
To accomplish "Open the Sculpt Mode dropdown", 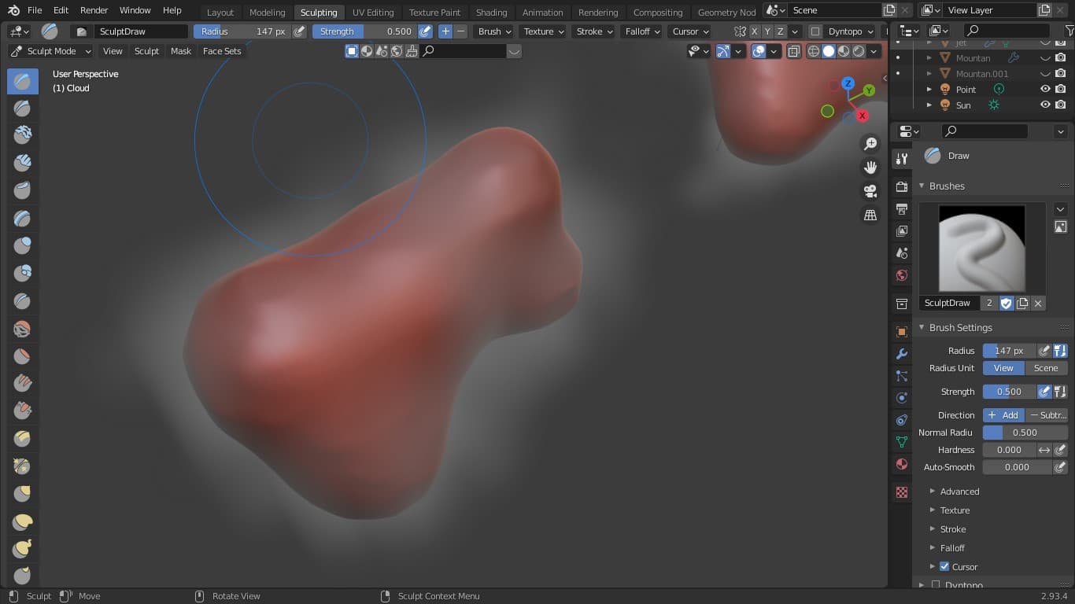I will pyautogui.click(x=50, y=51).
